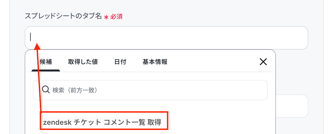Choose the zendesk チケット コメント一覧 取得 candidate
The image size is (333, 134).
[102, 122]
